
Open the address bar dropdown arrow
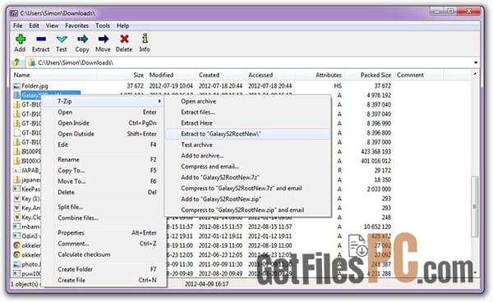[x=476, y=63]
